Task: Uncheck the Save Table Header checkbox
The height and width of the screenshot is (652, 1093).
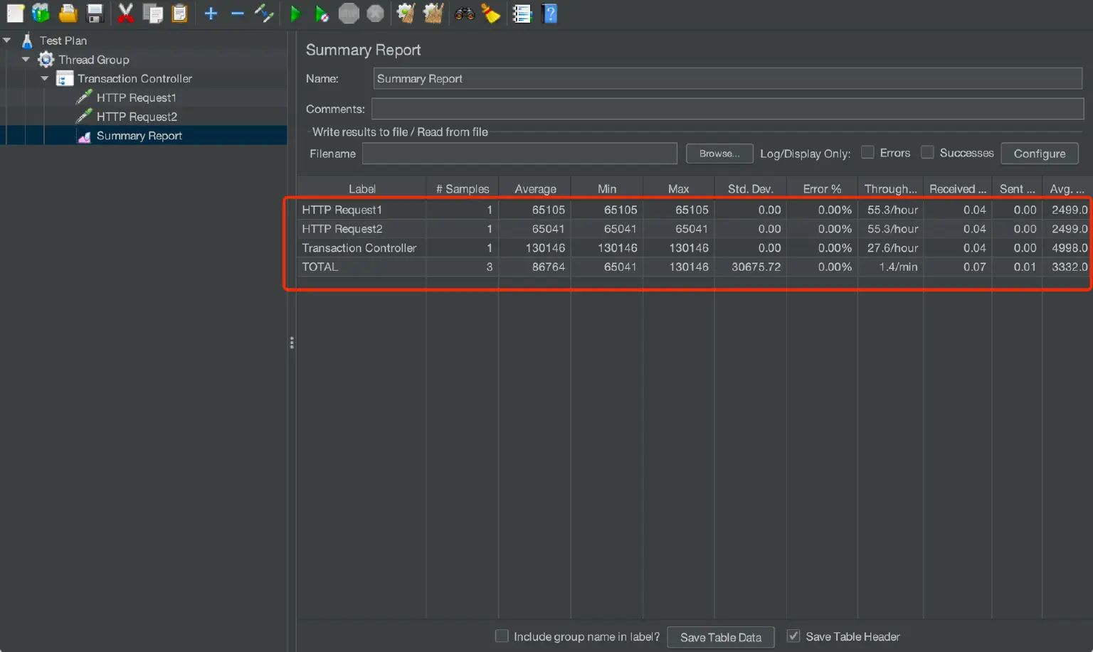Action: point(793,636)
